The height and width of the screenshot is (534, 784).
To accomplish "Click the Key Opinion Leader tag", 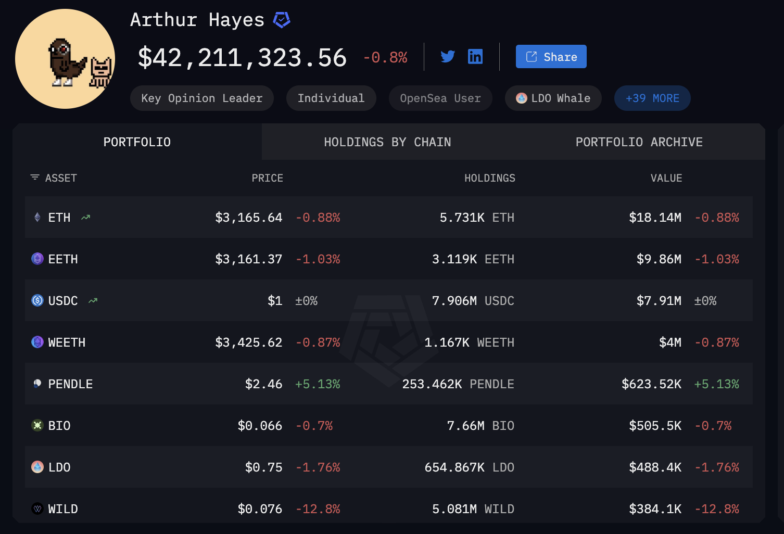I will (x=201, y=98).
